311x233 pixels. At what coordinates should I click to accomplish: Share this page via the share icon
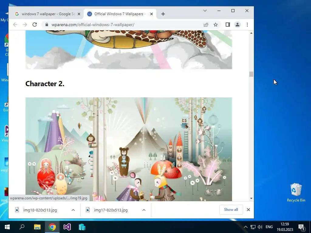pos(206,25)
